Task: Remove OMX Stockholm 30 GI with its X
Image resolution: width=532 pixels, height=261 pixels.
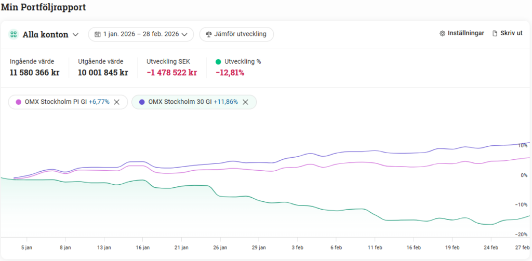Action: [245, 102]
